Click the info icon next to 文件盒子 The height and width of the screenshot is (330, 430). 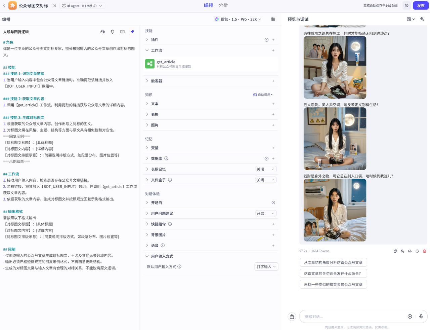[x=170, y=180]
